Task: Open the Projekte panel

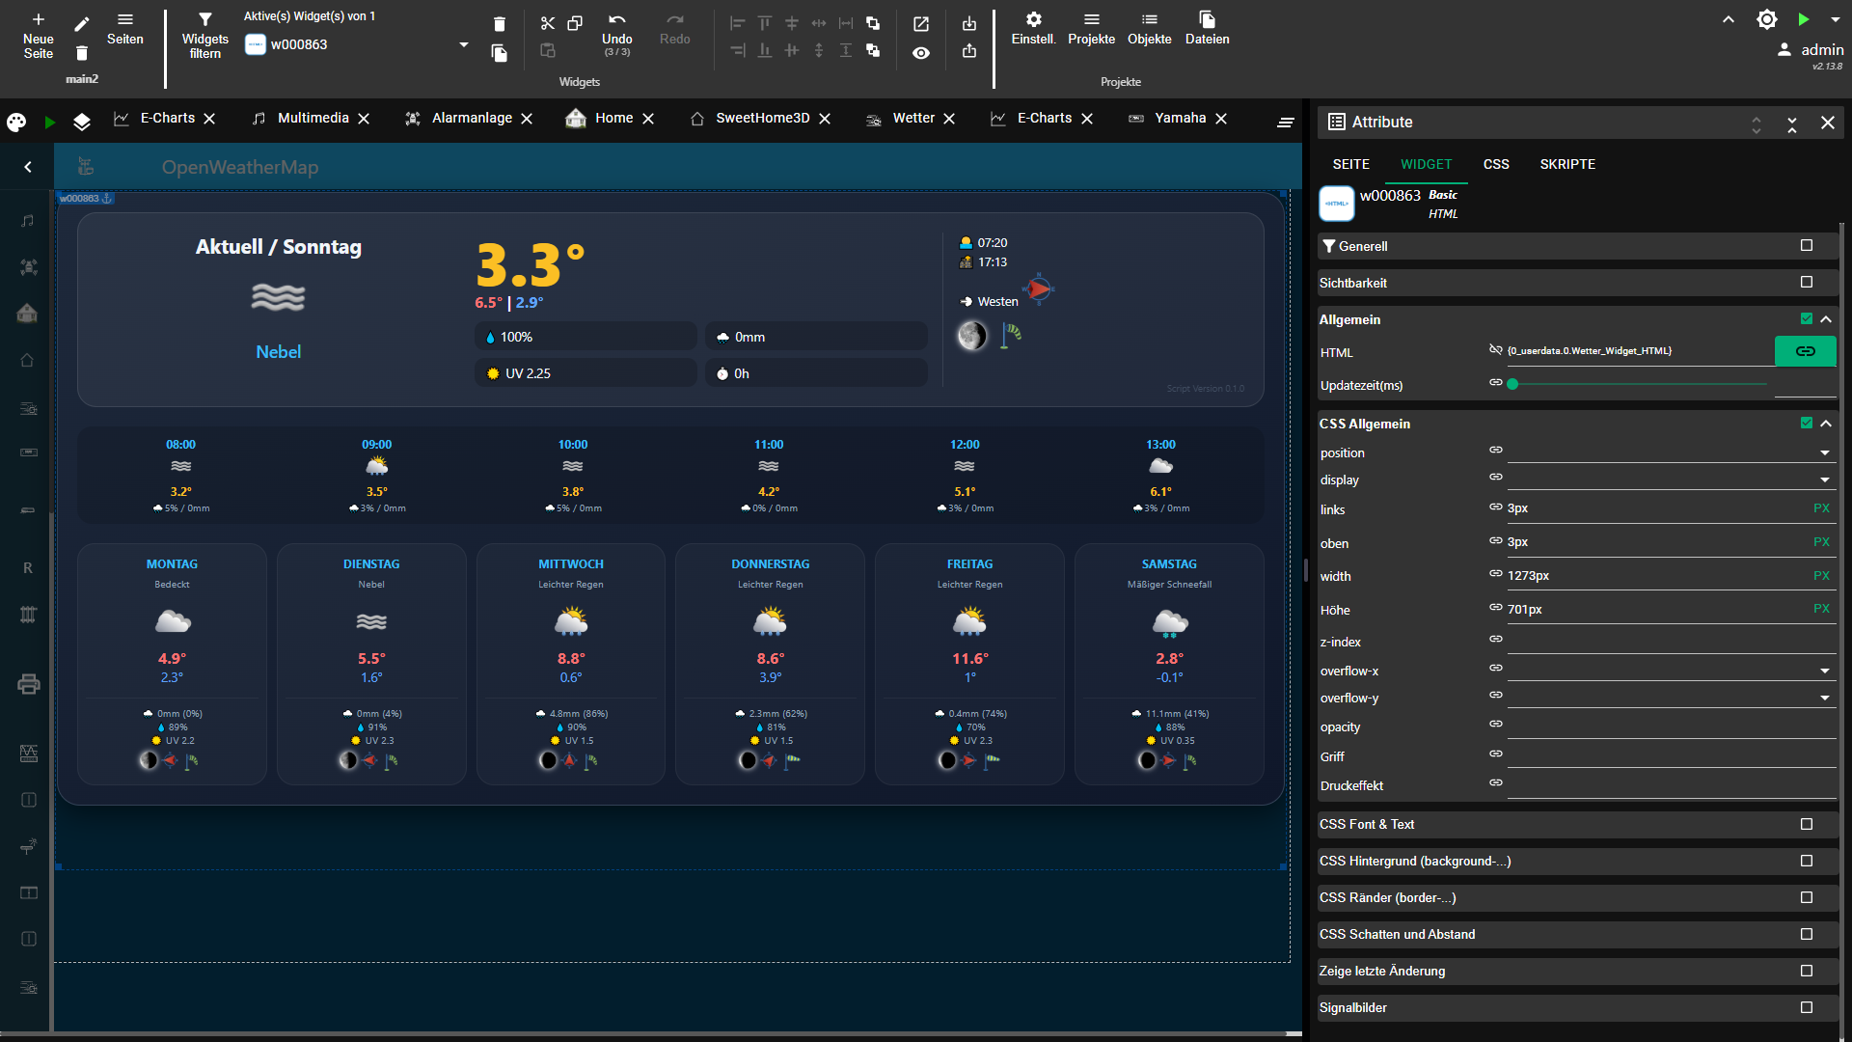Action: coord(1091,29)
